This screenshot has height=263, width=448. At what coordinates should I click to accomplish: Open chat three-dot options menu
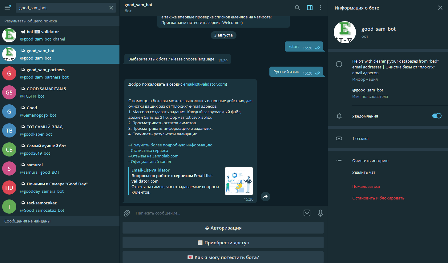click(321, 8)
